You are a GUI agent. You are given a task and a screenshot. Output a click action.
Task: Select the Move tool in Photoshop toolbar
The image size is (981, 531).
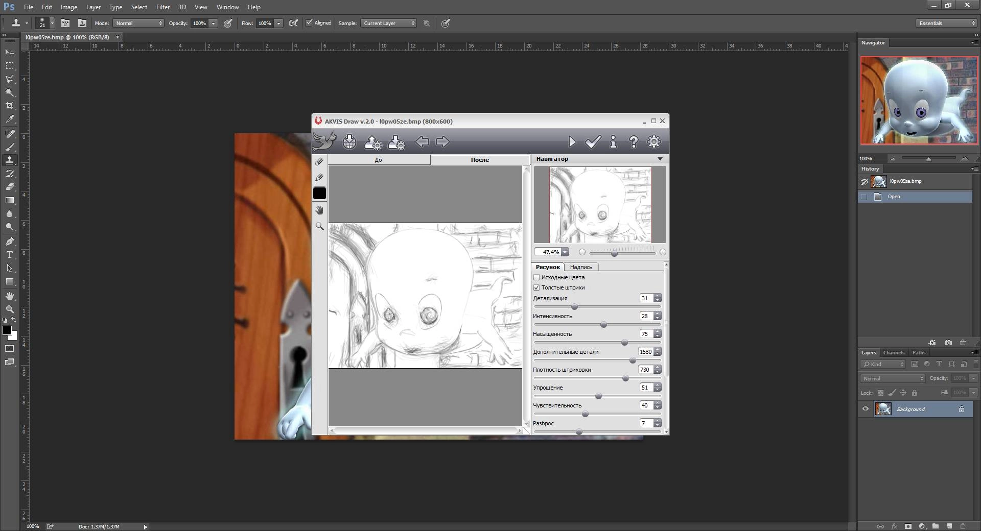(x=10, y=52)
